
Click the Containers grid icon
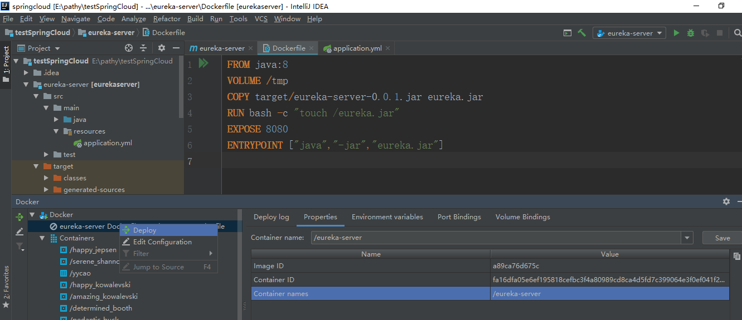(54, 238)
